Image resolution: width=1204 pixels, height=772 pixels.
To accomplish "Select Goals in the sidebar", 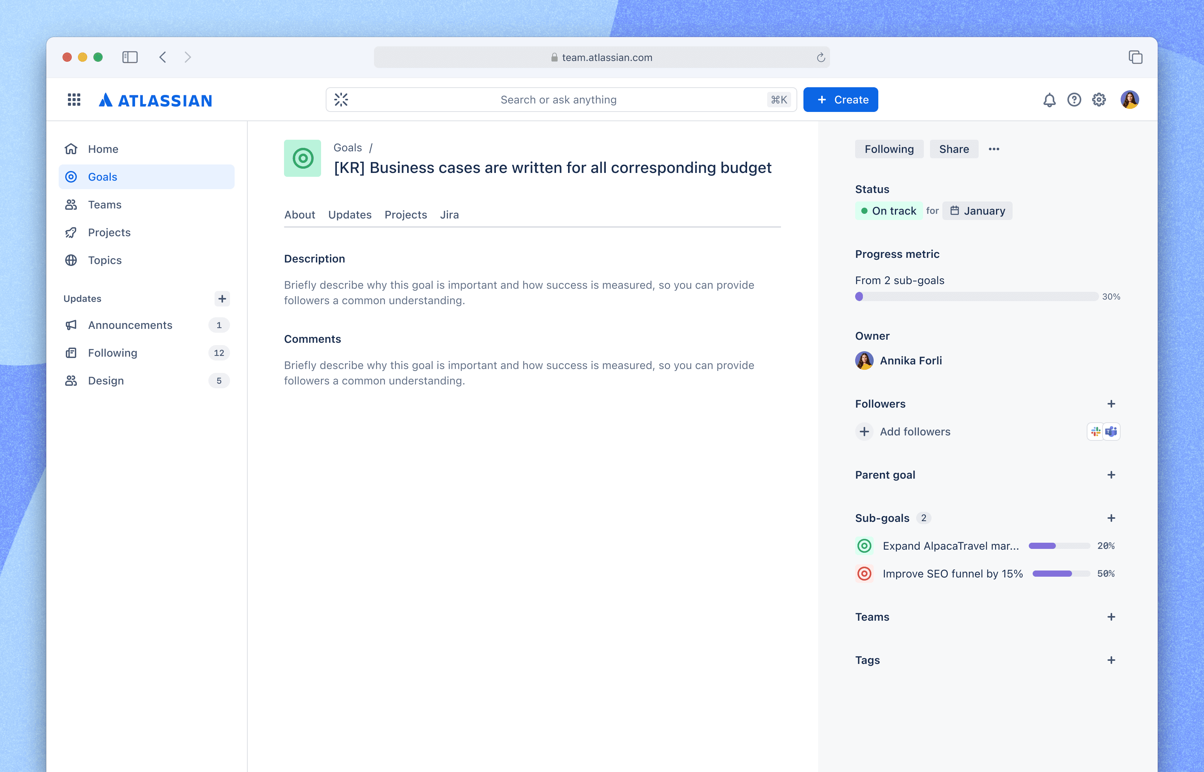I will (146, 177).
